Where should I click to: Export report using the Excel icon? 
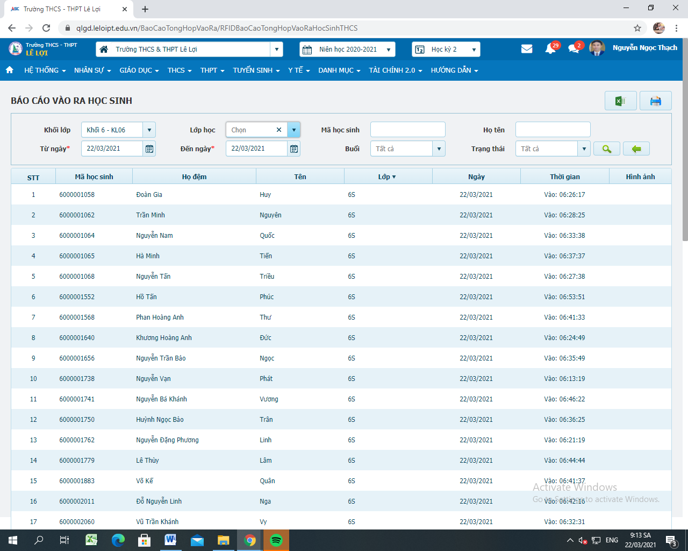point(620,101)
